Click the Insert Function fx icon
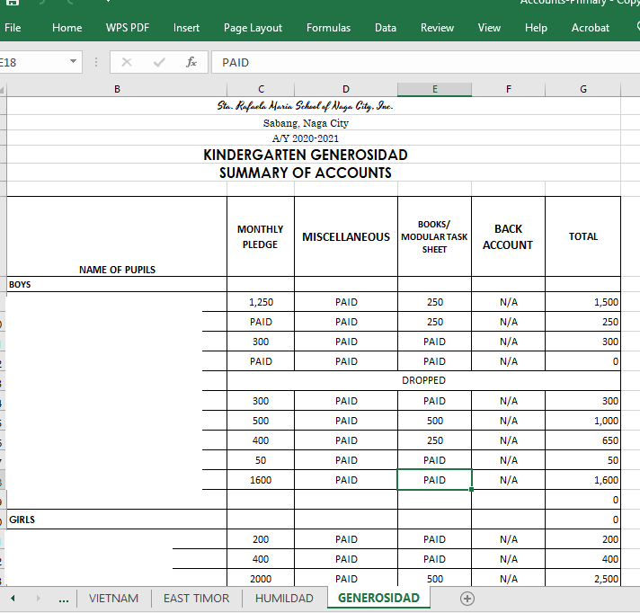The image size is (640, 613). pos(191,62)
